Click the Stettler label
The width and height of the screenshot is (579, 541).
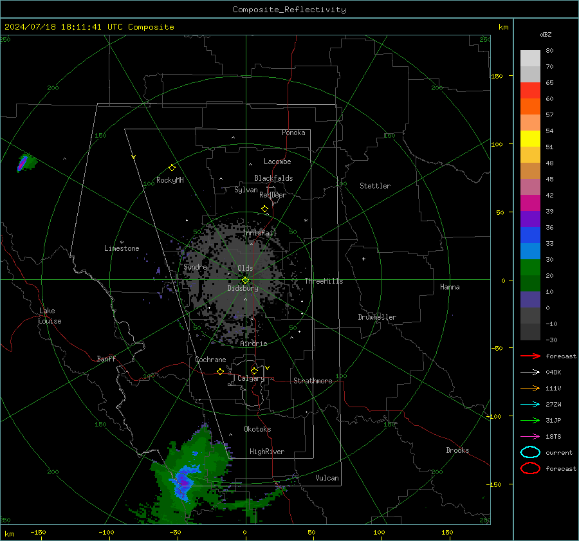pos(375,186)
